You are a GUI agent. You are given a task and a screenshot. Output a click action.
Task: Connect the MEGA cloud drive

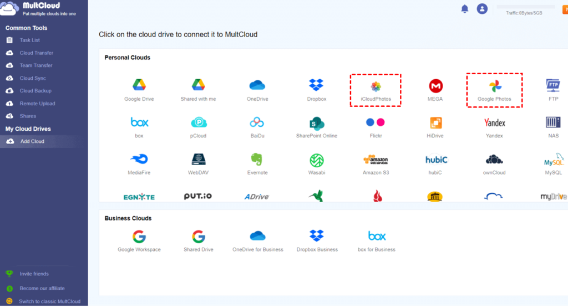pyautogui.click(x=435, y=86)
